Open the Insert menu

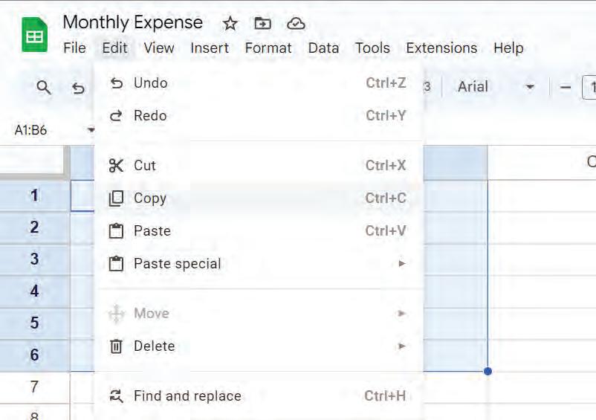click(210, 48)
